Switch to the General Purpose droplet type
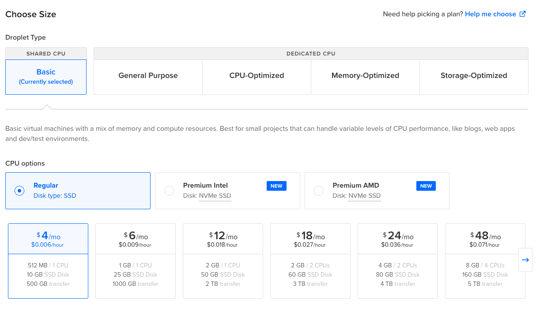Viewport: 536px width, 311px height. point(148,76)
